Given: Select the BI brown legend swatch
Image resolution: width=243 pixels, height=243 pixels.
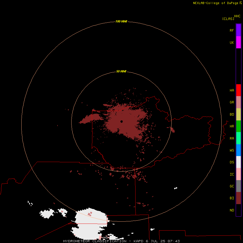Looking at the screenshot, I should tap(238, 198).
